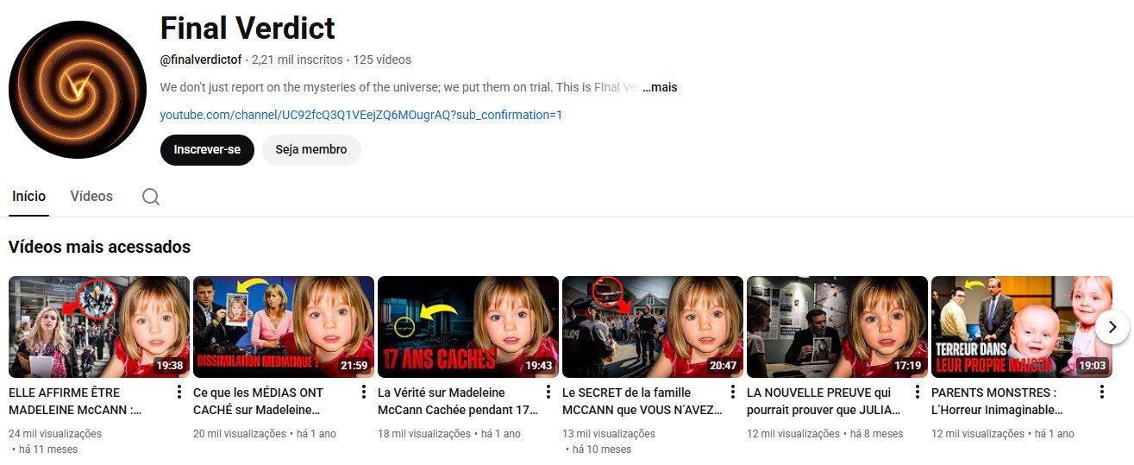The width and height of the screenshot is (1134, 465).
Task: Click the 125 vídeos count
Action: 382,60
